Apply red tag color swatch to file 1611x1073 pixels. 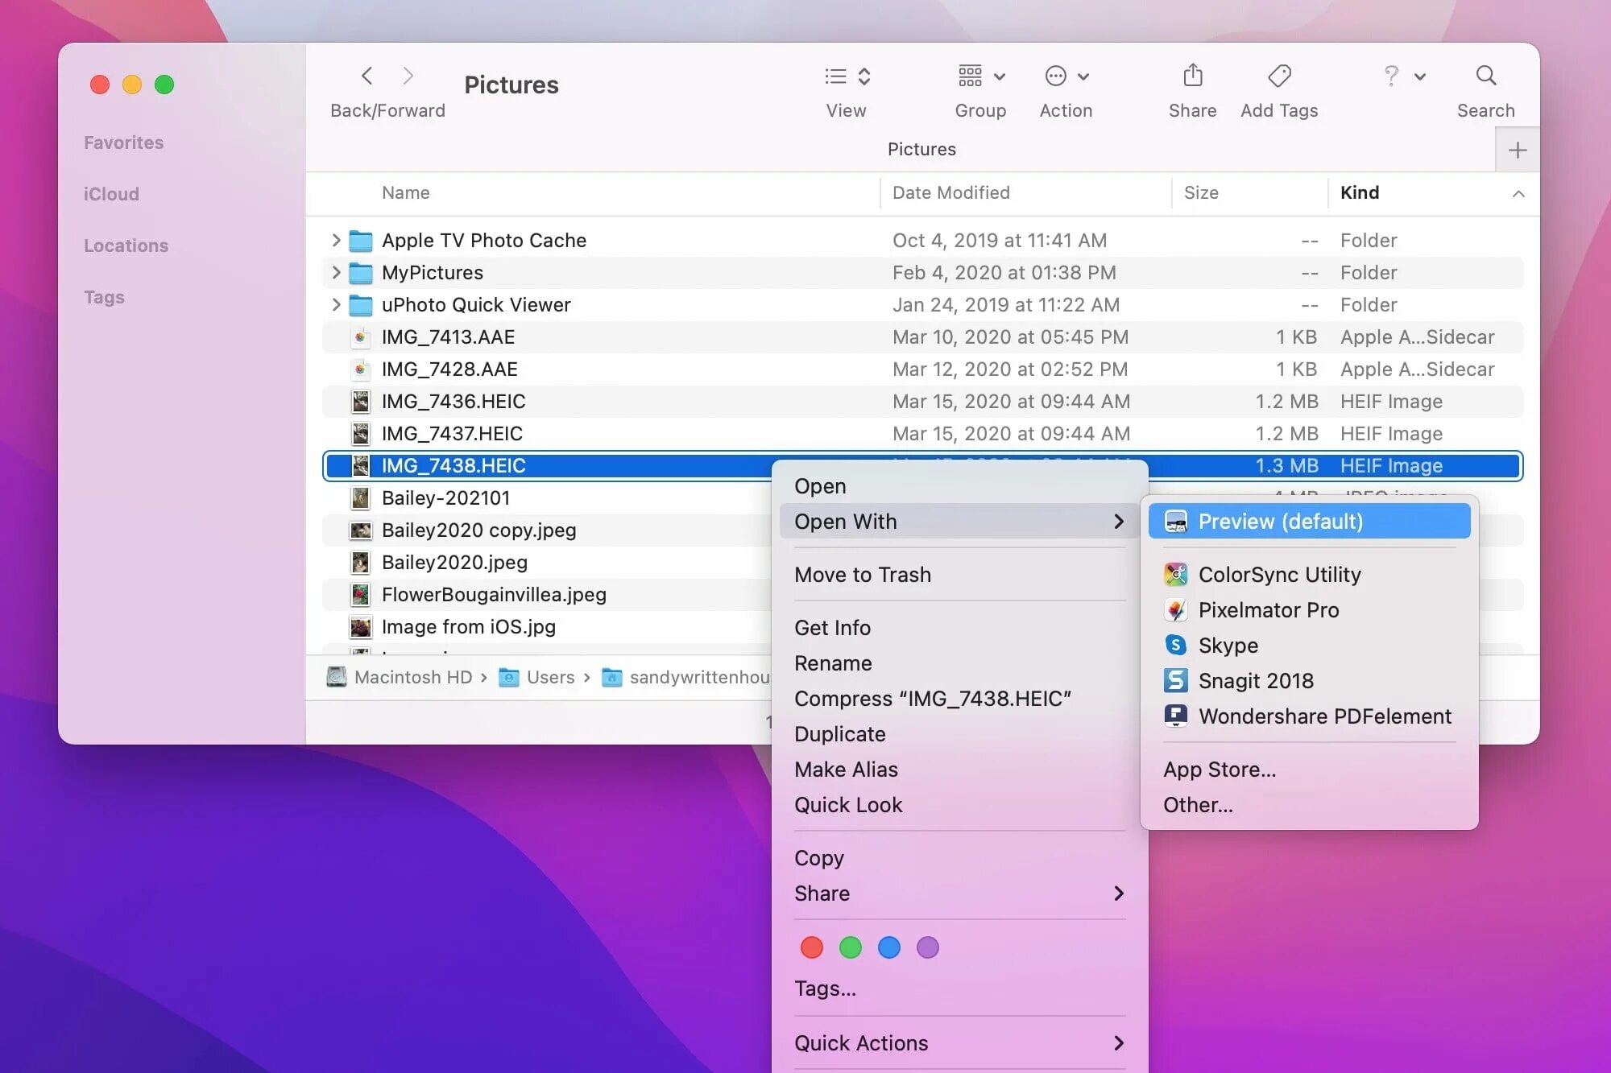[812, 947]
